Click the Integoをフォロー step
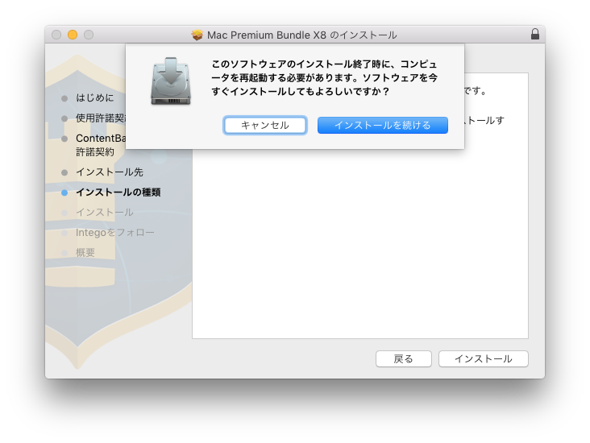The width and height of the screenshot is (590, 443). (114, 233)
